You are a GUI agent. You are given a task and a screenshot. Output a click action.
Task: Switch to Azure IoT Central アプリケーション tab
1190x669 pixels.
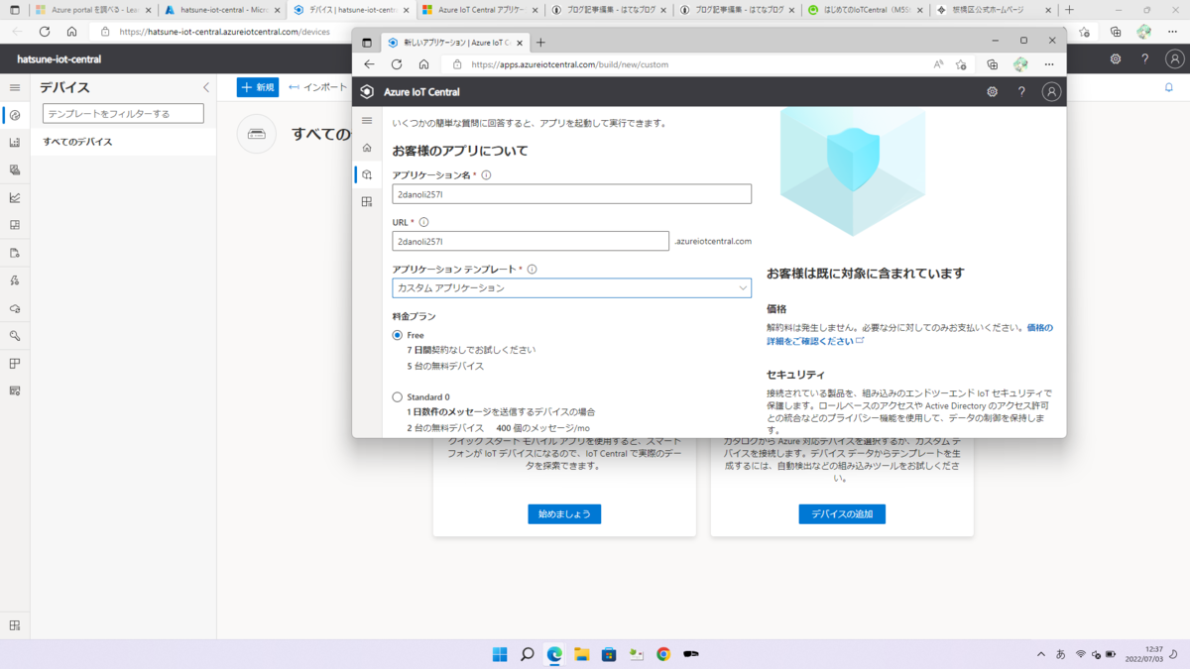click(x=479, y=10)
